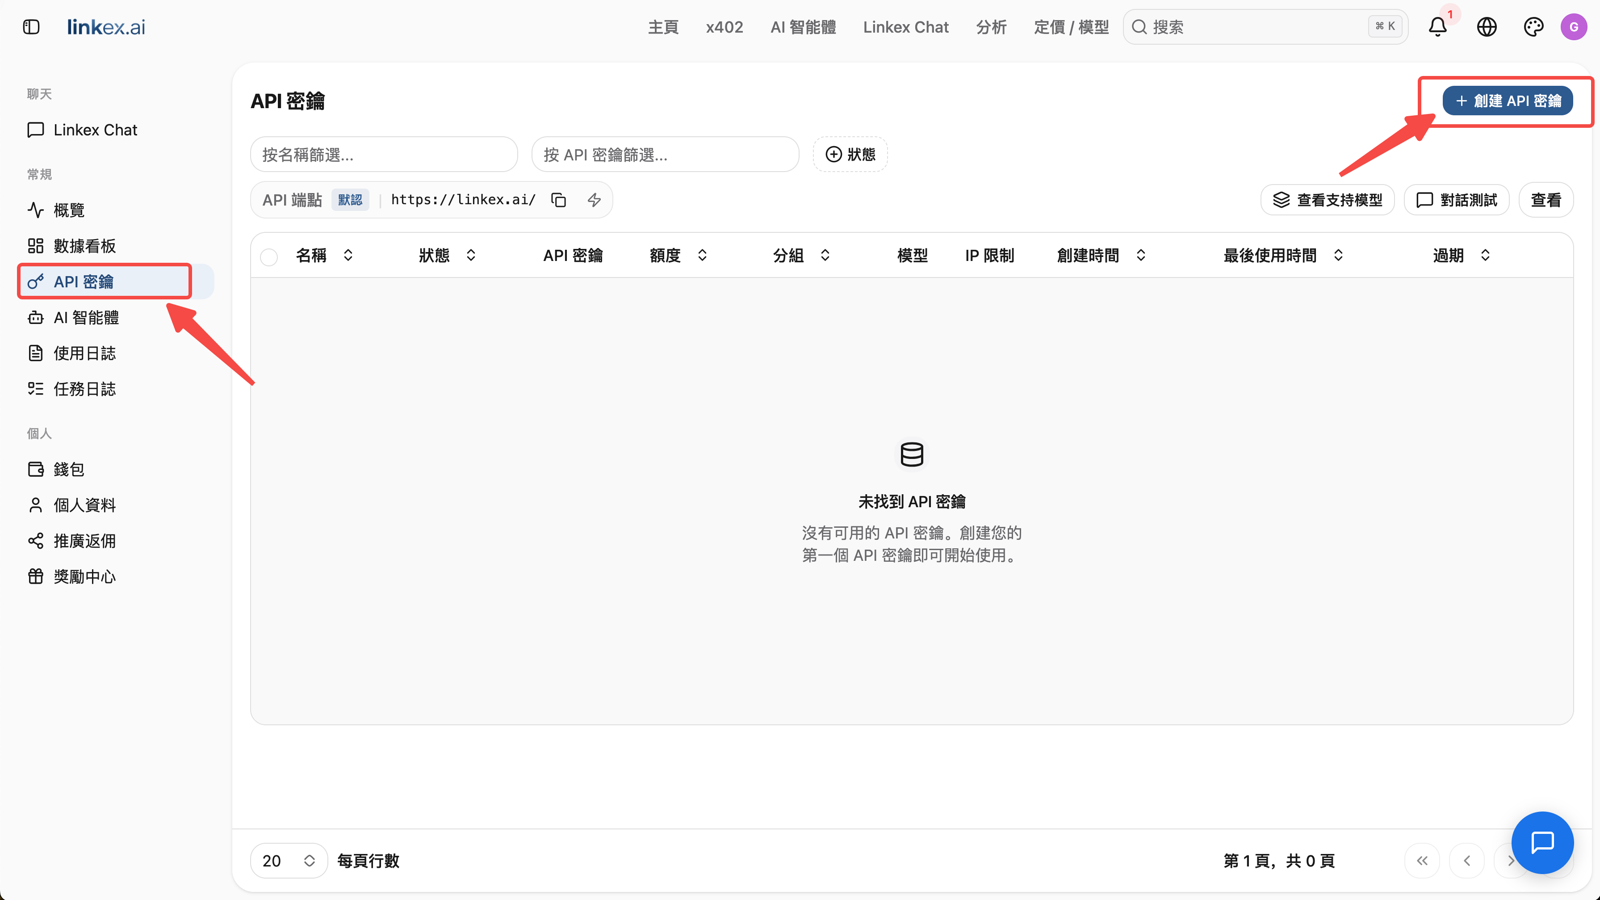The image size is (1600, 900).
Task: Sort table by 創建時間 column
Action: coord(1101,256)
